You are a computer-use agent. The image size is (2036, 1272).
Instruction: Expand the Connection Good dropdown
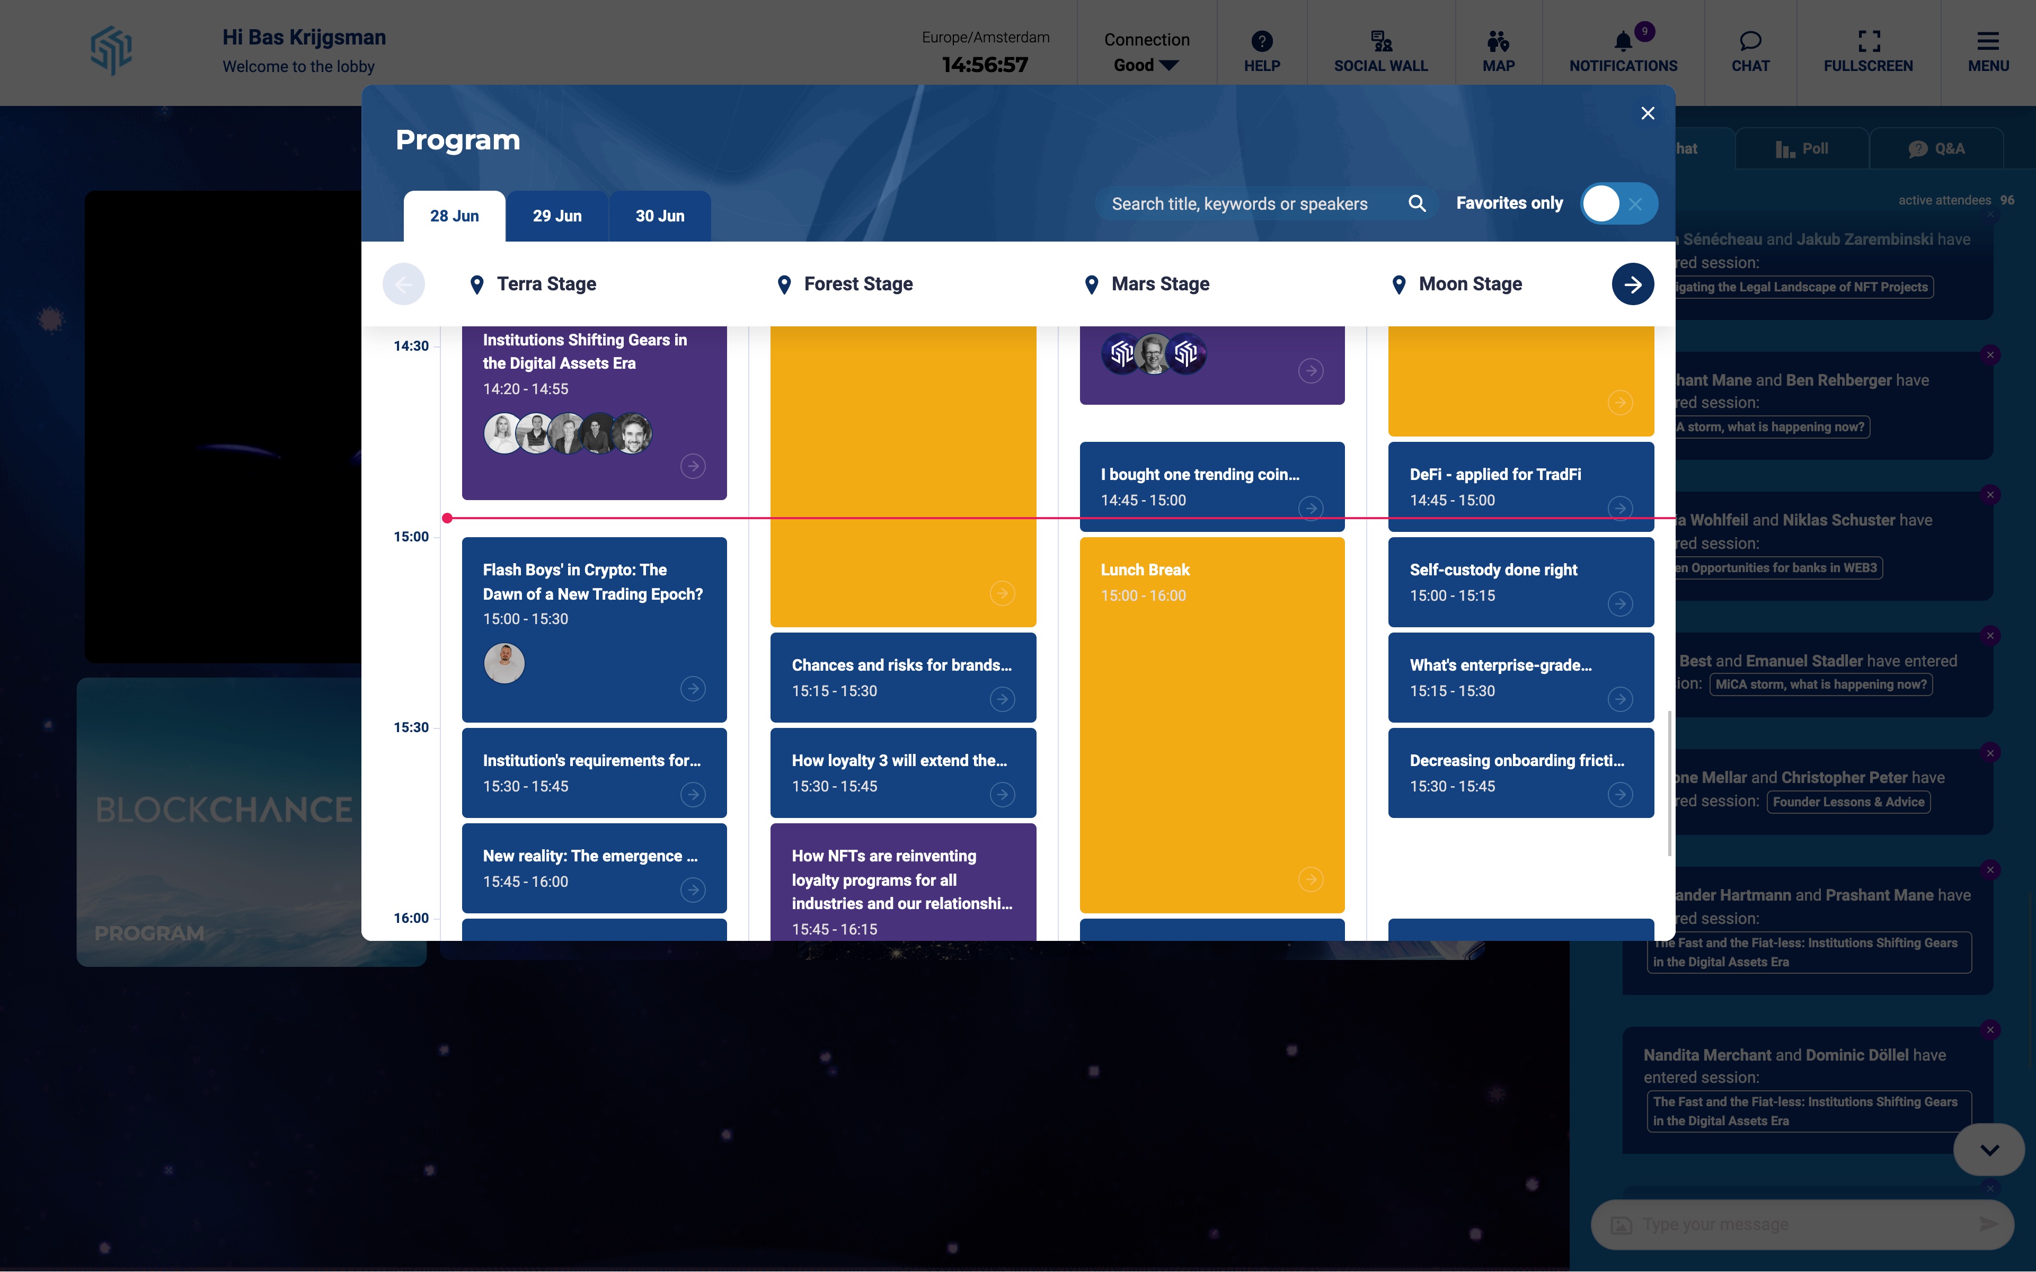1146,65
